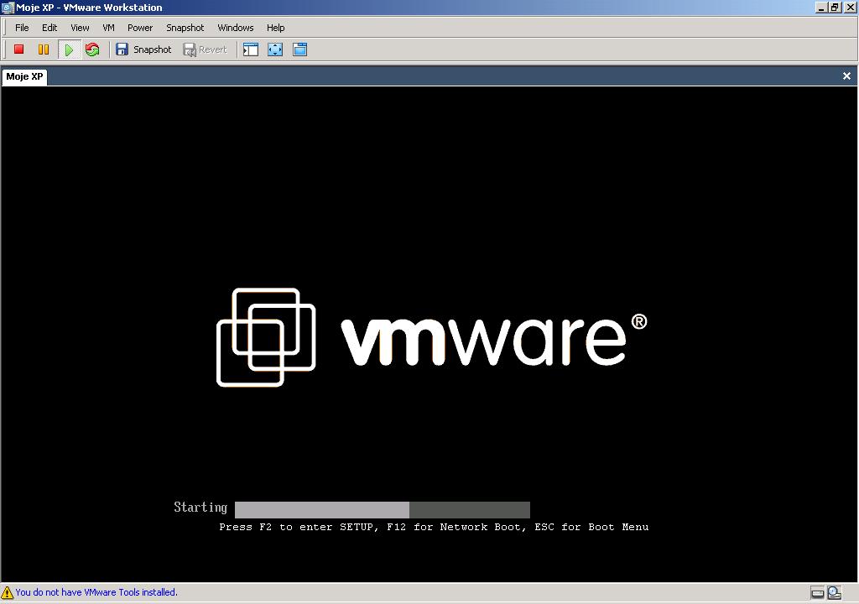Screen dimensions: 859x604
Task: Click the green Power On play icon
Action: click(x=69, y=49)
